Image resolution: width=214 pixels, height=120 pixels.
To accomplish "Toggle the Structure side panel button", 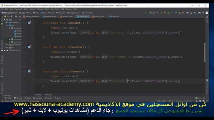I will 2,60.
